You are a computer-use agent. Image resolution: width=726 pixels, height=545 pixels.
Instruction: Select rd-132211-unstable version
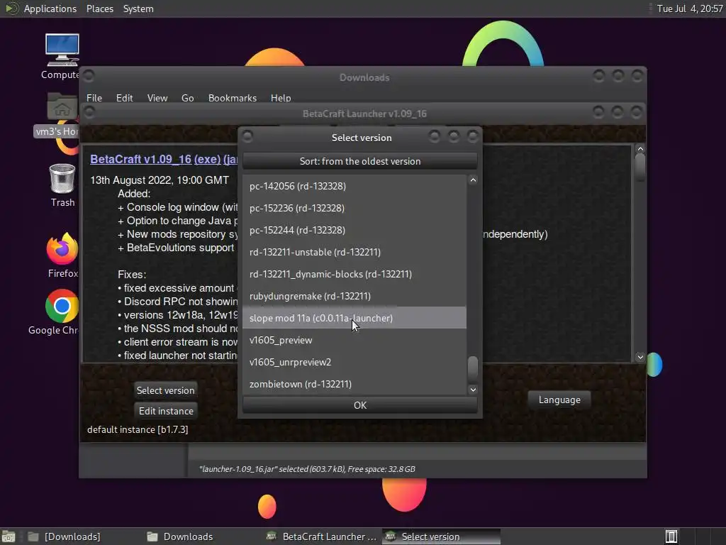tap(354, 252)
